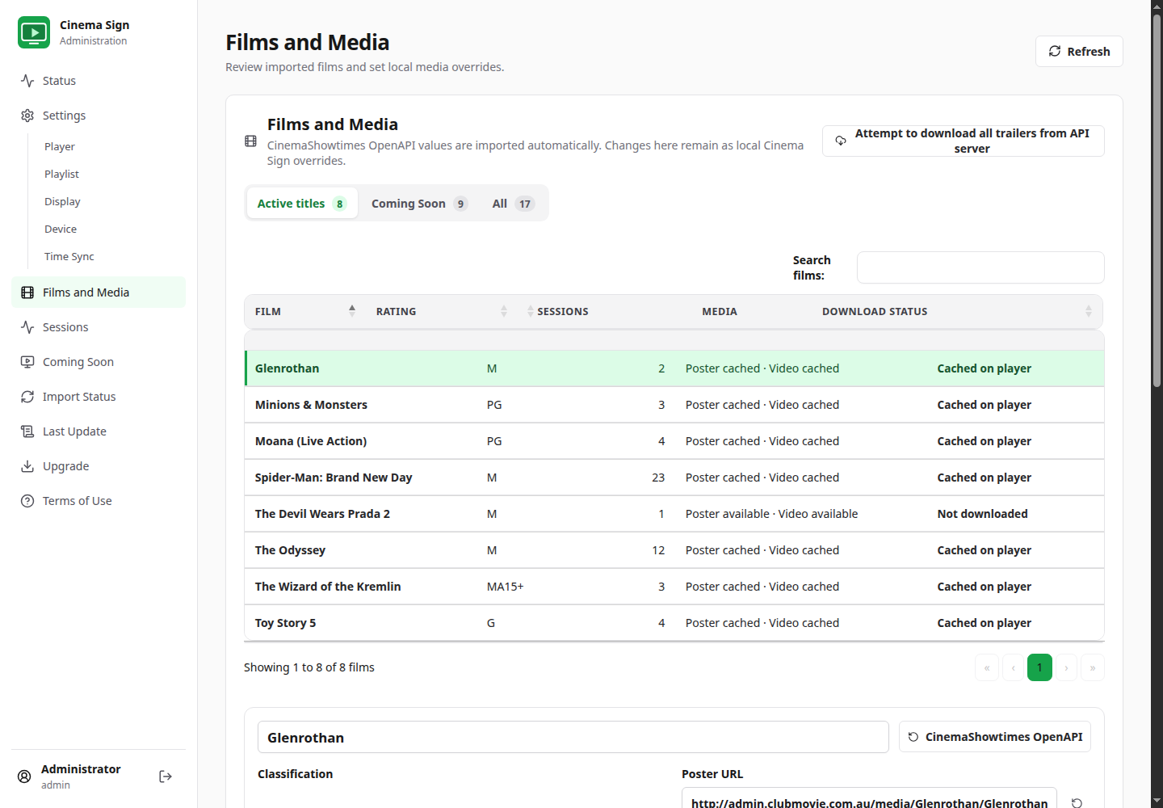1163x808 pixels.
Task: Switch to the Coming Soon tab
Action: pyautogui.click(x=419, y=204)
